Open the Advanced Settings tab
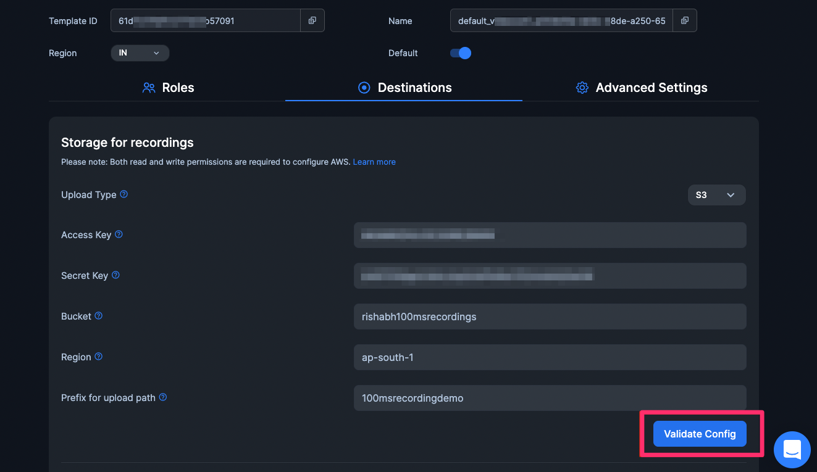The height and width of the screenshot is (472, 817). 642,88
